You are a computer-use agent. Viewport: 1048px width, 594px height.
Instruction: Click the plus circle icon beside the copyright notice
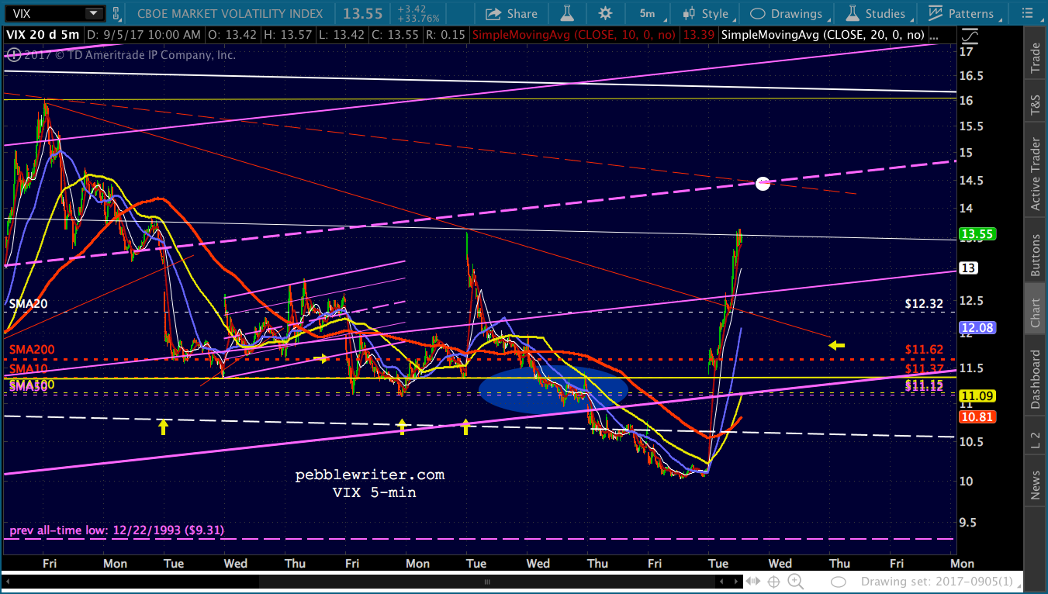tap(12, 55)
